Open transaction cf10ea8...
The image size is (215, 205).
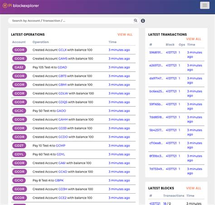click(x=156, y=143)
